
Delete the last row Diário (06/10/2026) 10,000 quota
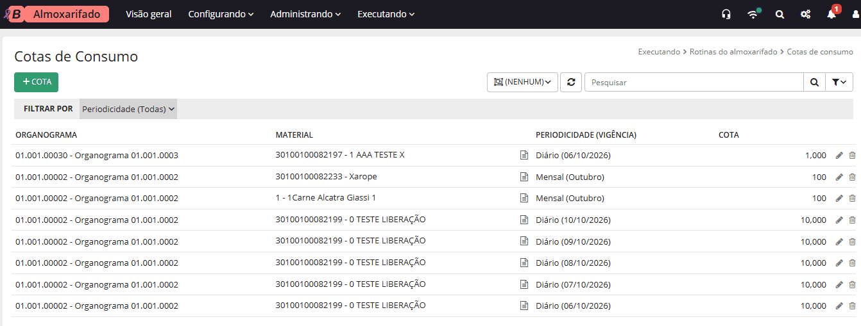[852, 306]
